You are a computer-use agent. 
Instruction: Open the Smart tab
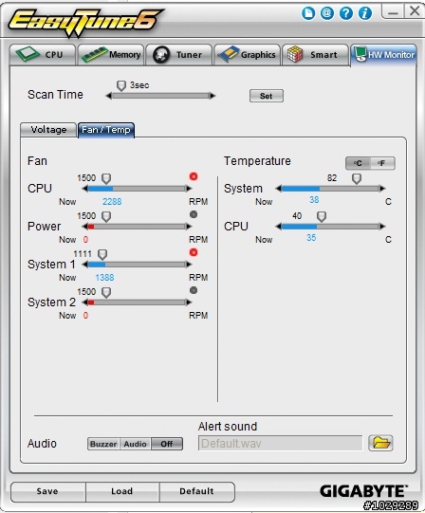pyautogui.click(x=315, y=55)
